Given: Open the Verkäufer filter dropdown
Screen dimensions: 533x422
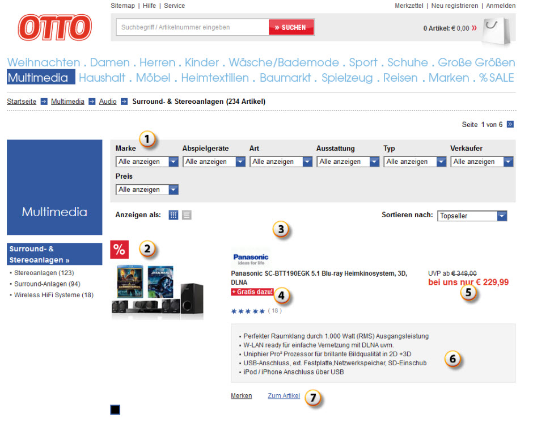Looking at the screenshot, I should click(x=481, y=162).
